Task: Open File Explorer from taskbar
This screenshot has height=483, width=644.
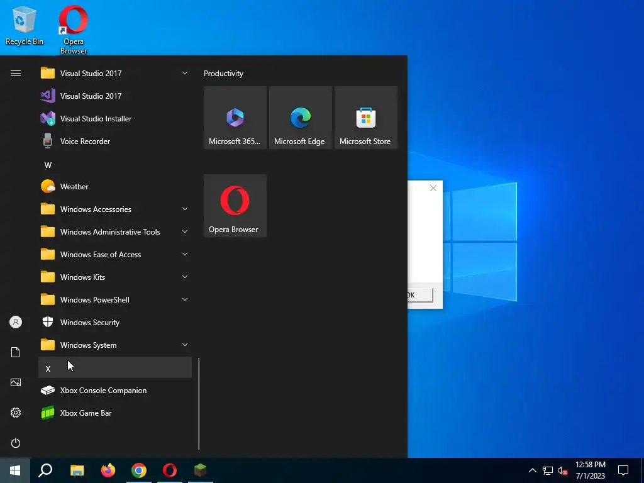Action: click(x=77, y=470)
